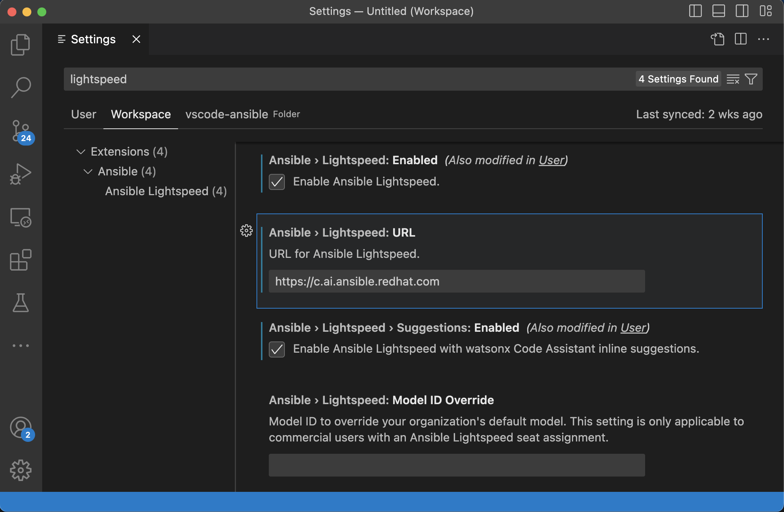Click the clear settings list icon in search bar
Viewport: 784px width, 512px height.
coord(733,79)
